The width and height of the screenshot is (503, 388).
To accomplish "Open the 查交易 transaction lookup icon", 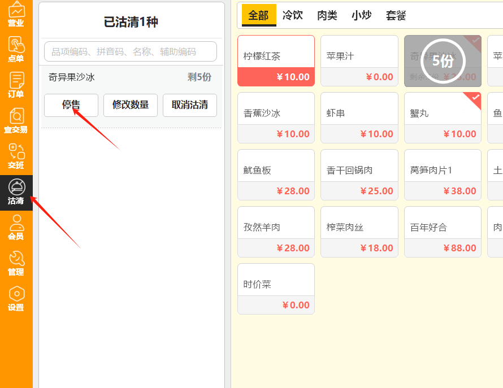I will click(x=16, y=120).
